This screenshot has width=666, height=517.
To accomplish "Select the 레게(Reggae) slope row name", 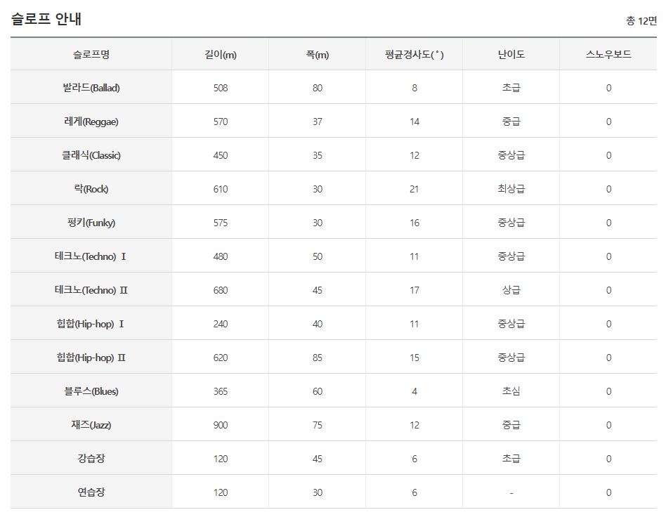I will 91,122.
